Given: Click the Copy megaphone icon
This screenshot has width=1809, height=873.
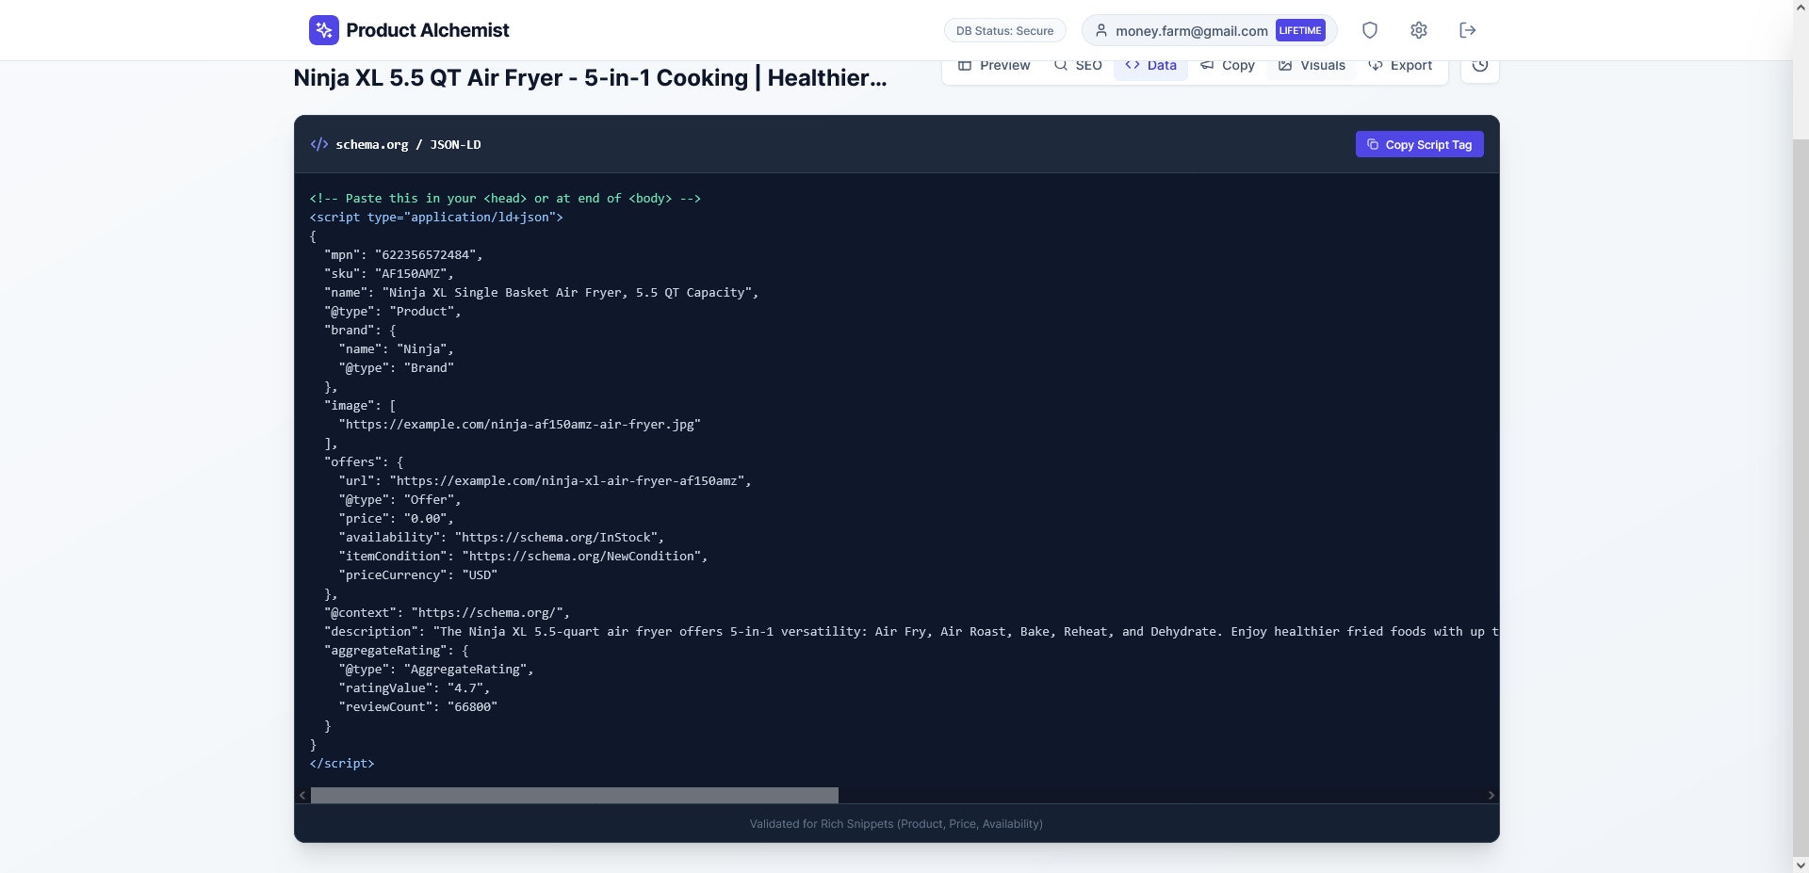Looking at the screenshot, I should click(x=1207, y=65).
